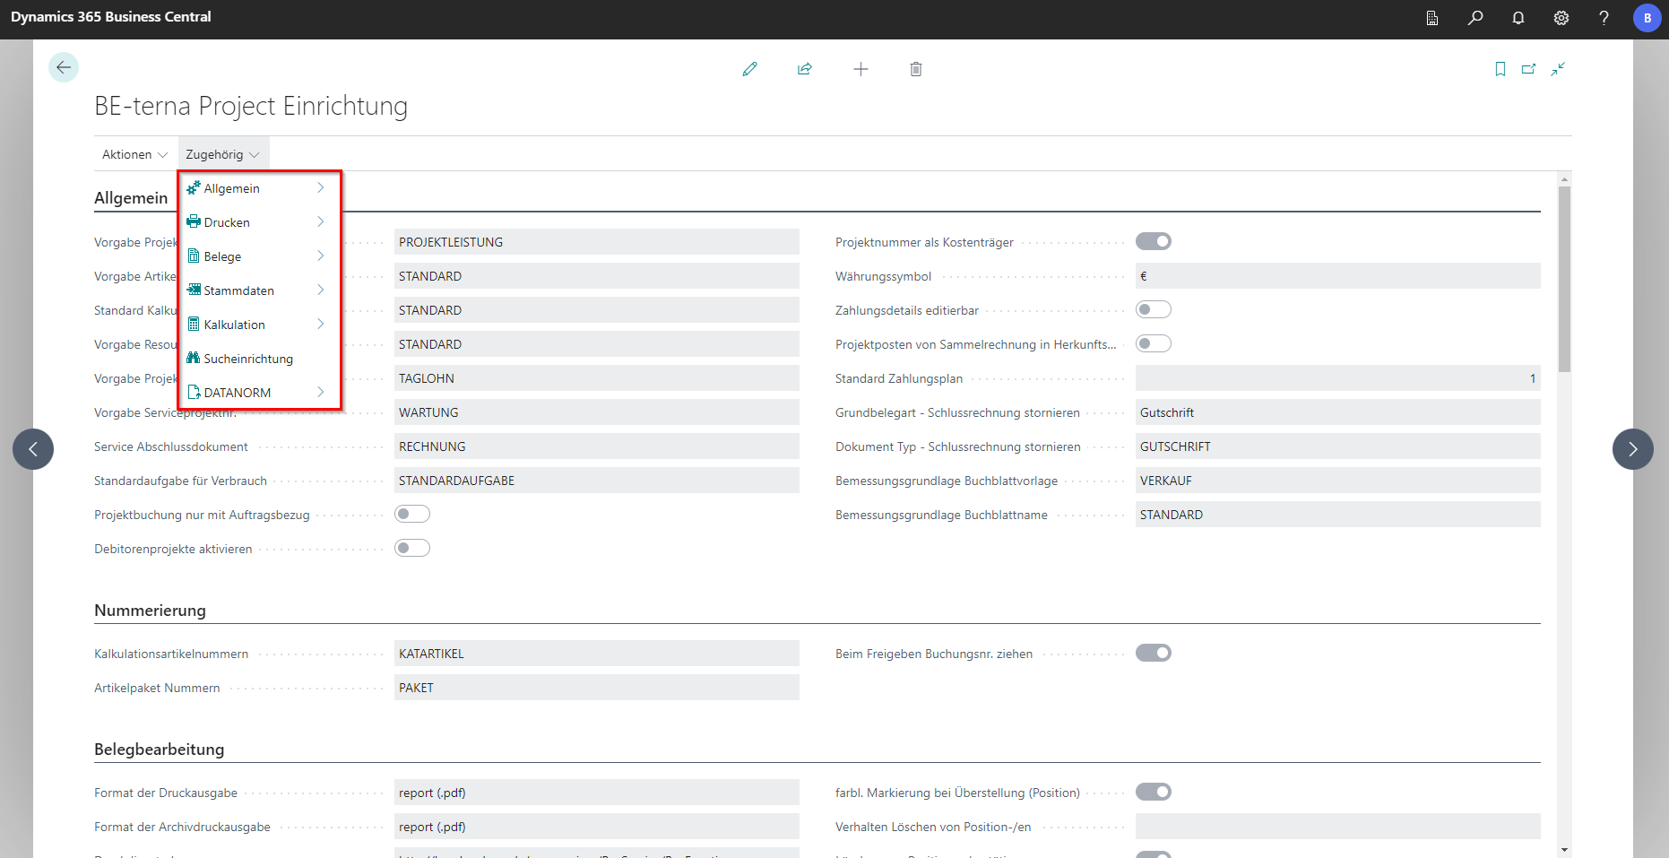Open the search magnifier in top bar

pos(1475,18)
